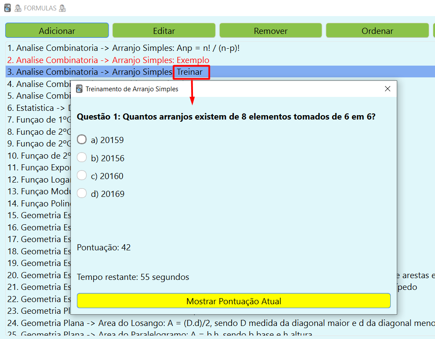Click the person icon after FORMULAS title
This screenshot has width=435, height=339.
pyautogui.click(x=62, y=8)
